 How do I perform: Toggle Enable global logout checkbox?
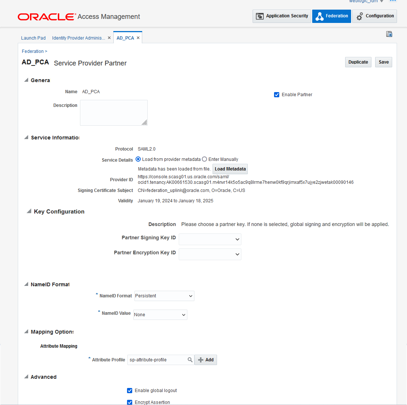pyautogui.click(x=130, y=391)
